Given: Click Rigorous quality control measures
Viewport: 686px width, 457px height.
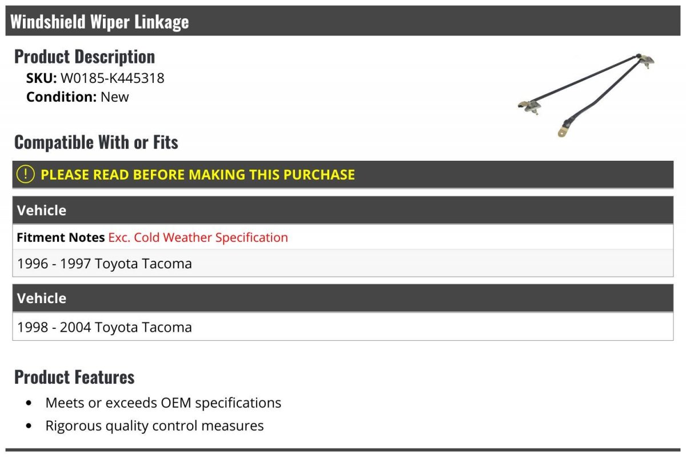Looking at the screenshot, I should (154, 426).
